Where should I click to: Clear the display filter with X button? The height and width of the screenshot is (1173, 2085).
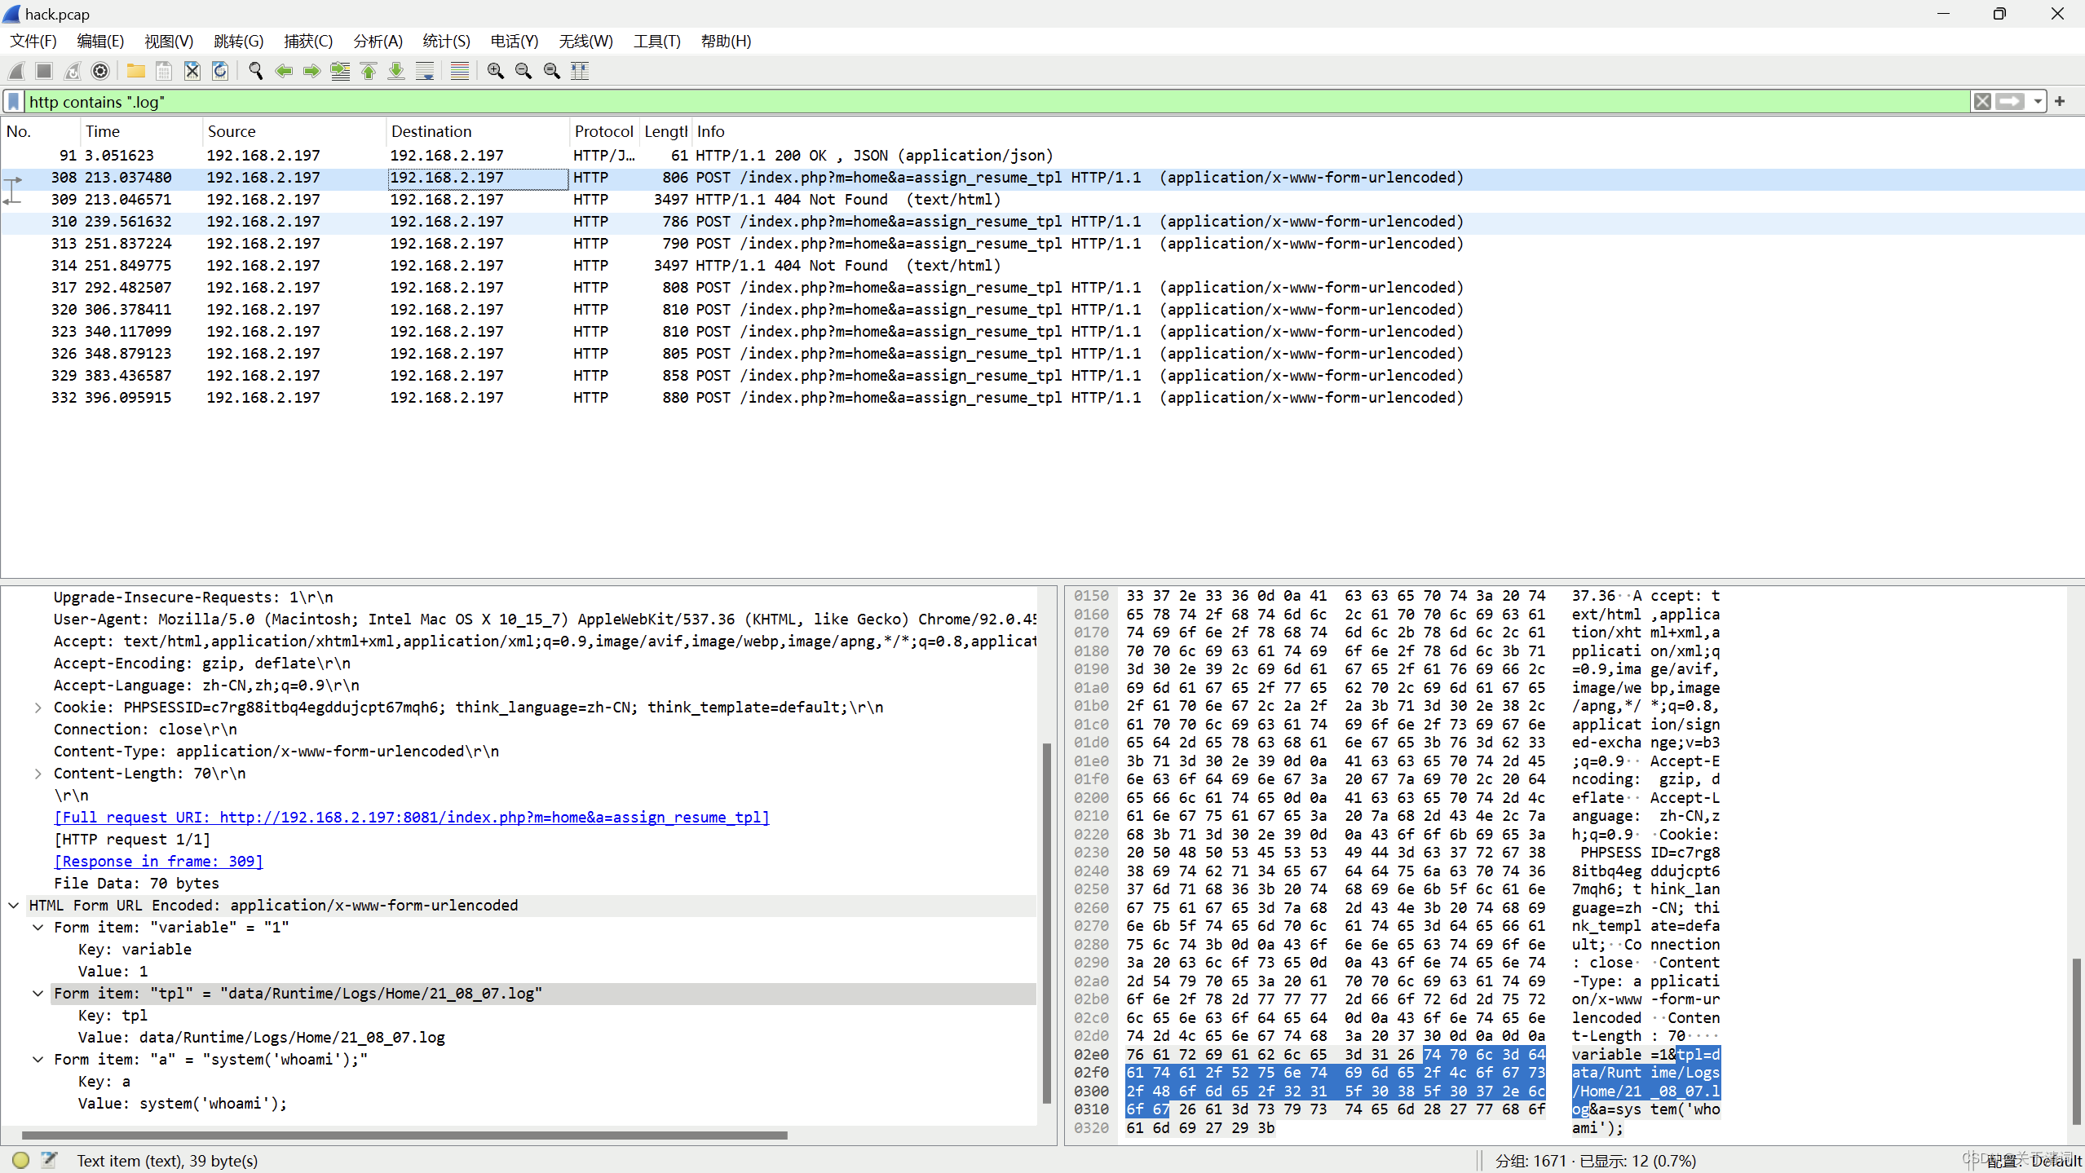pos(1982,101)
